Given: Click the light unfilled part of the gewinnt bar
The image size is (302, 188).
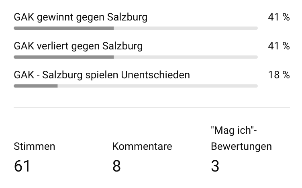Looking at the screenshot, I should pyautogui.click(x=186, y=28).
